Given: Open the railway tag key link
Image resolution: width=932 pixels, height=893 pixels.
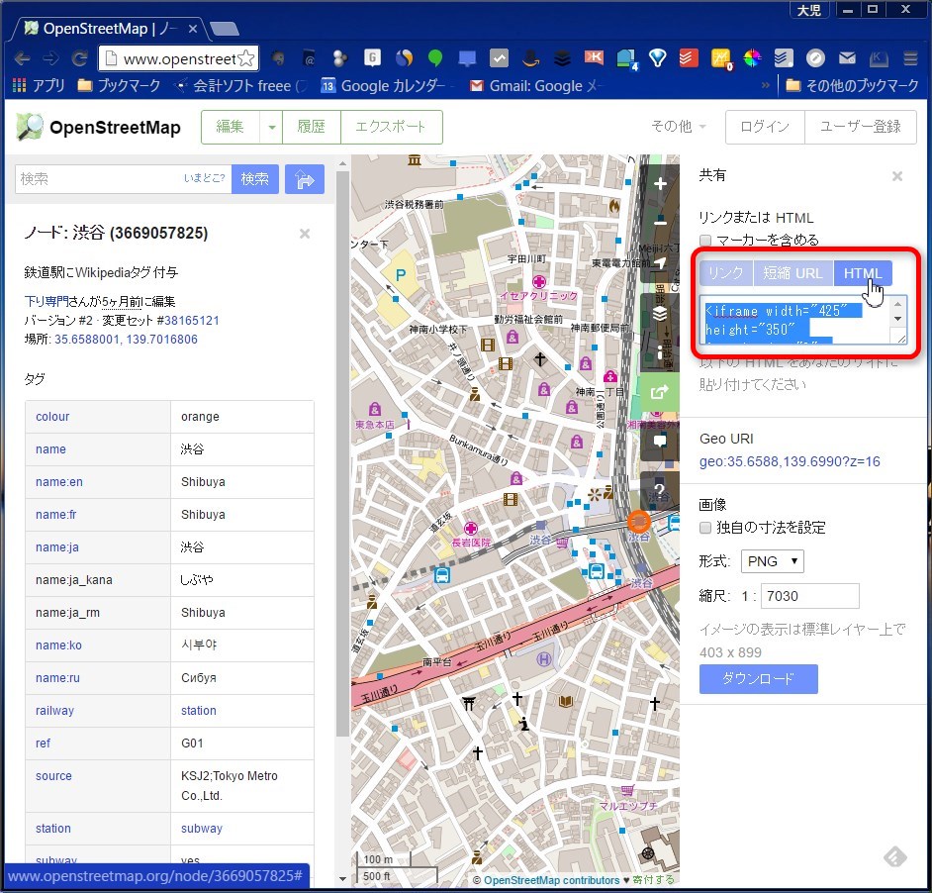Looking at the screenshot, I should (x=54, y=711).
